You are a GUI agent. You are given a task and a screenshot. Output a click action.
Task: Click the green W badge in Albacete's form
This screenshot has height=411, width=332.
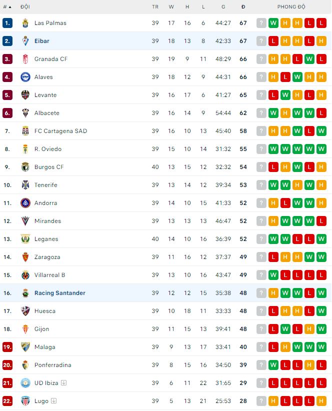[273, 113]
